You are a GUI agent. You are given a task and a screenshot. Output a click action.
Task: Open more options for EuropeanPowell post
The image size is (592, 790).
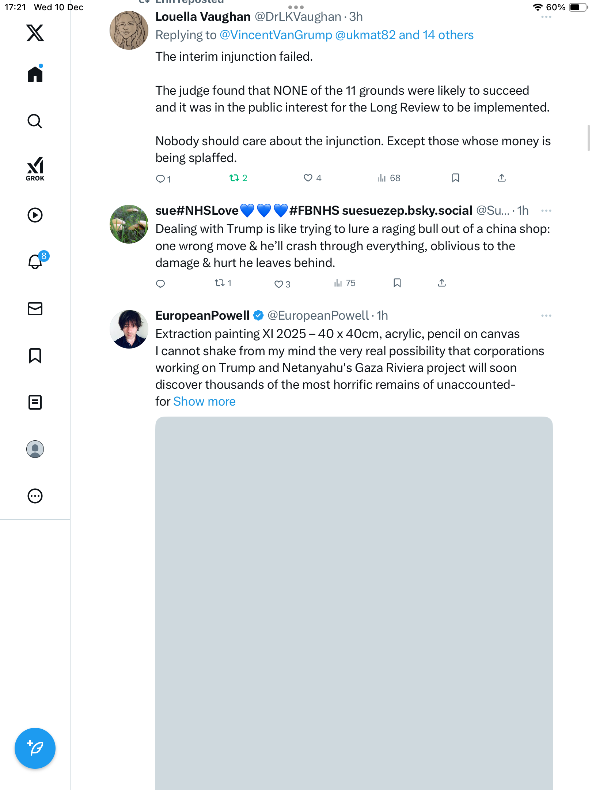546,316
